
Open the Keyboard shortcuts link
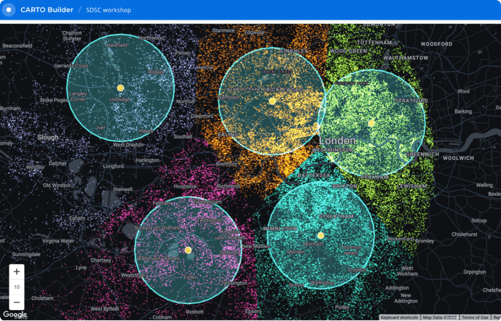point(399,318)
